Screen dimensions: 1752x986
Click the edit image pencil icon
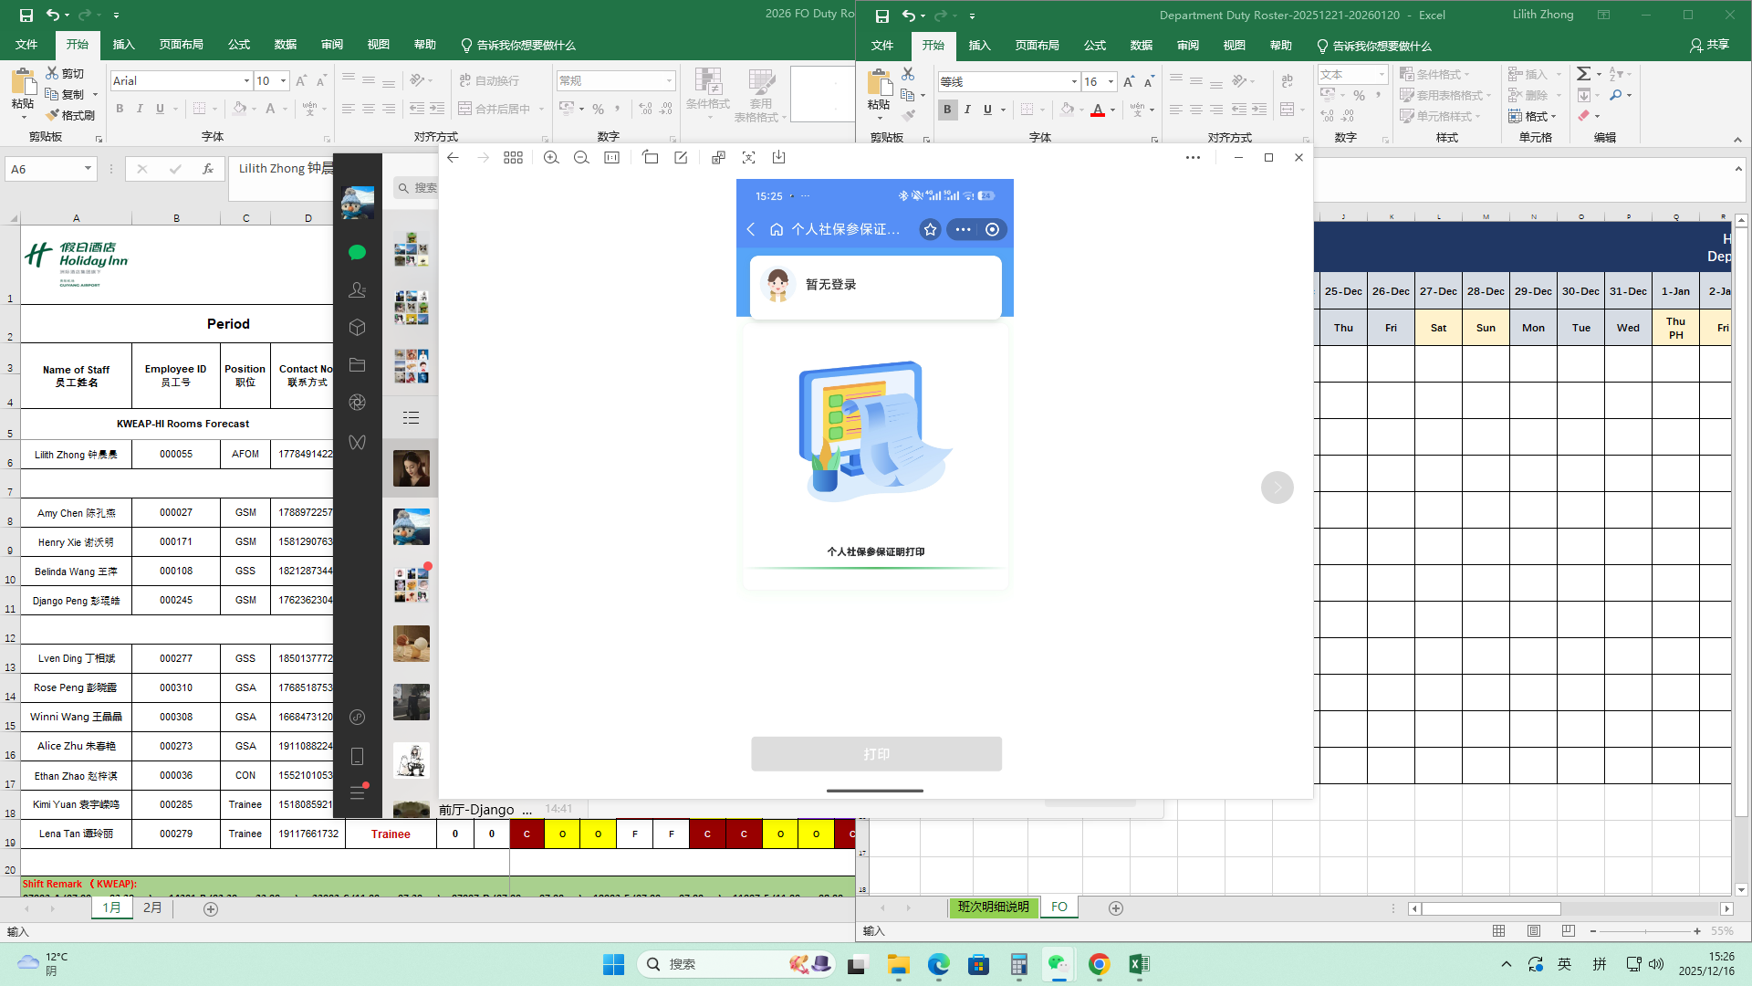pos(681,158)
